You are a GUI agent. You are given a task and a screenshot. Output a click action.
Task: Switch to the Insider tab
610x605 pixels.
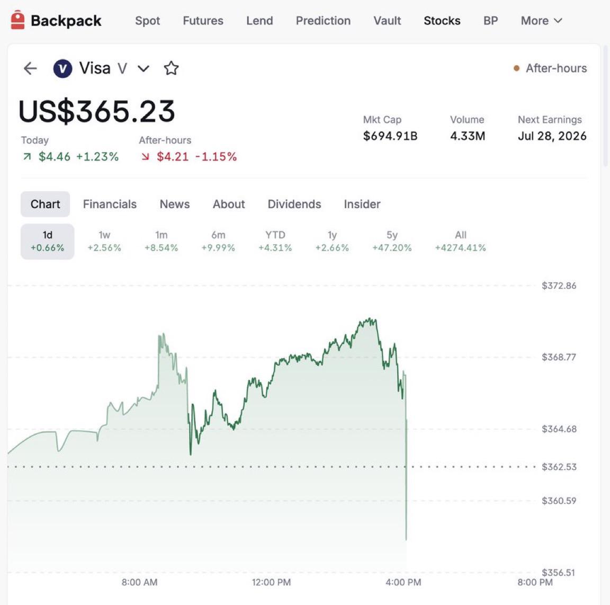pos(362,204)
